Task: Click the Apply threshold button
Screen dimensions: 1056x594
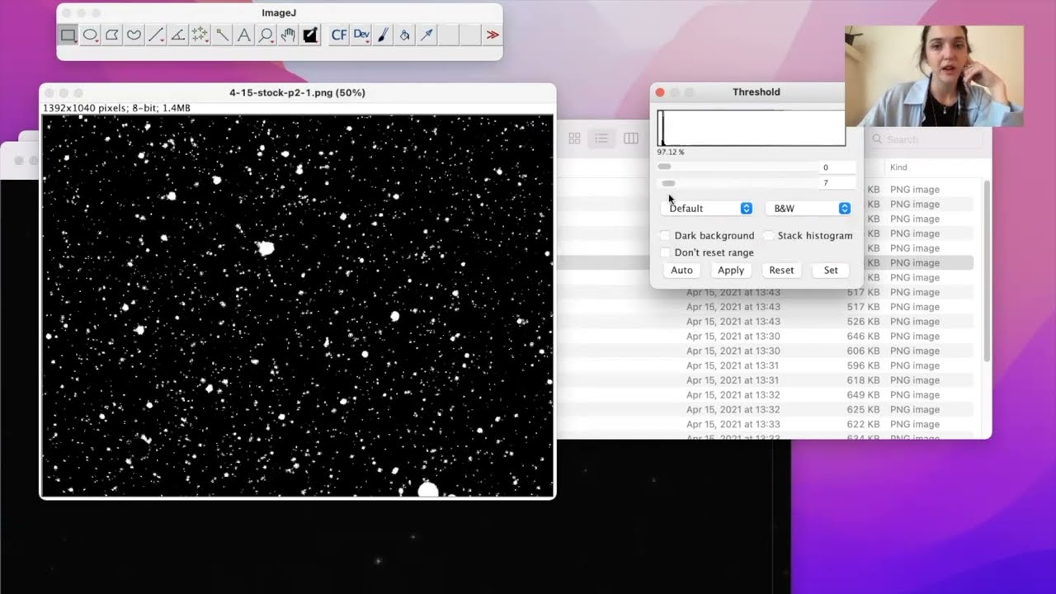Action: 731,270
